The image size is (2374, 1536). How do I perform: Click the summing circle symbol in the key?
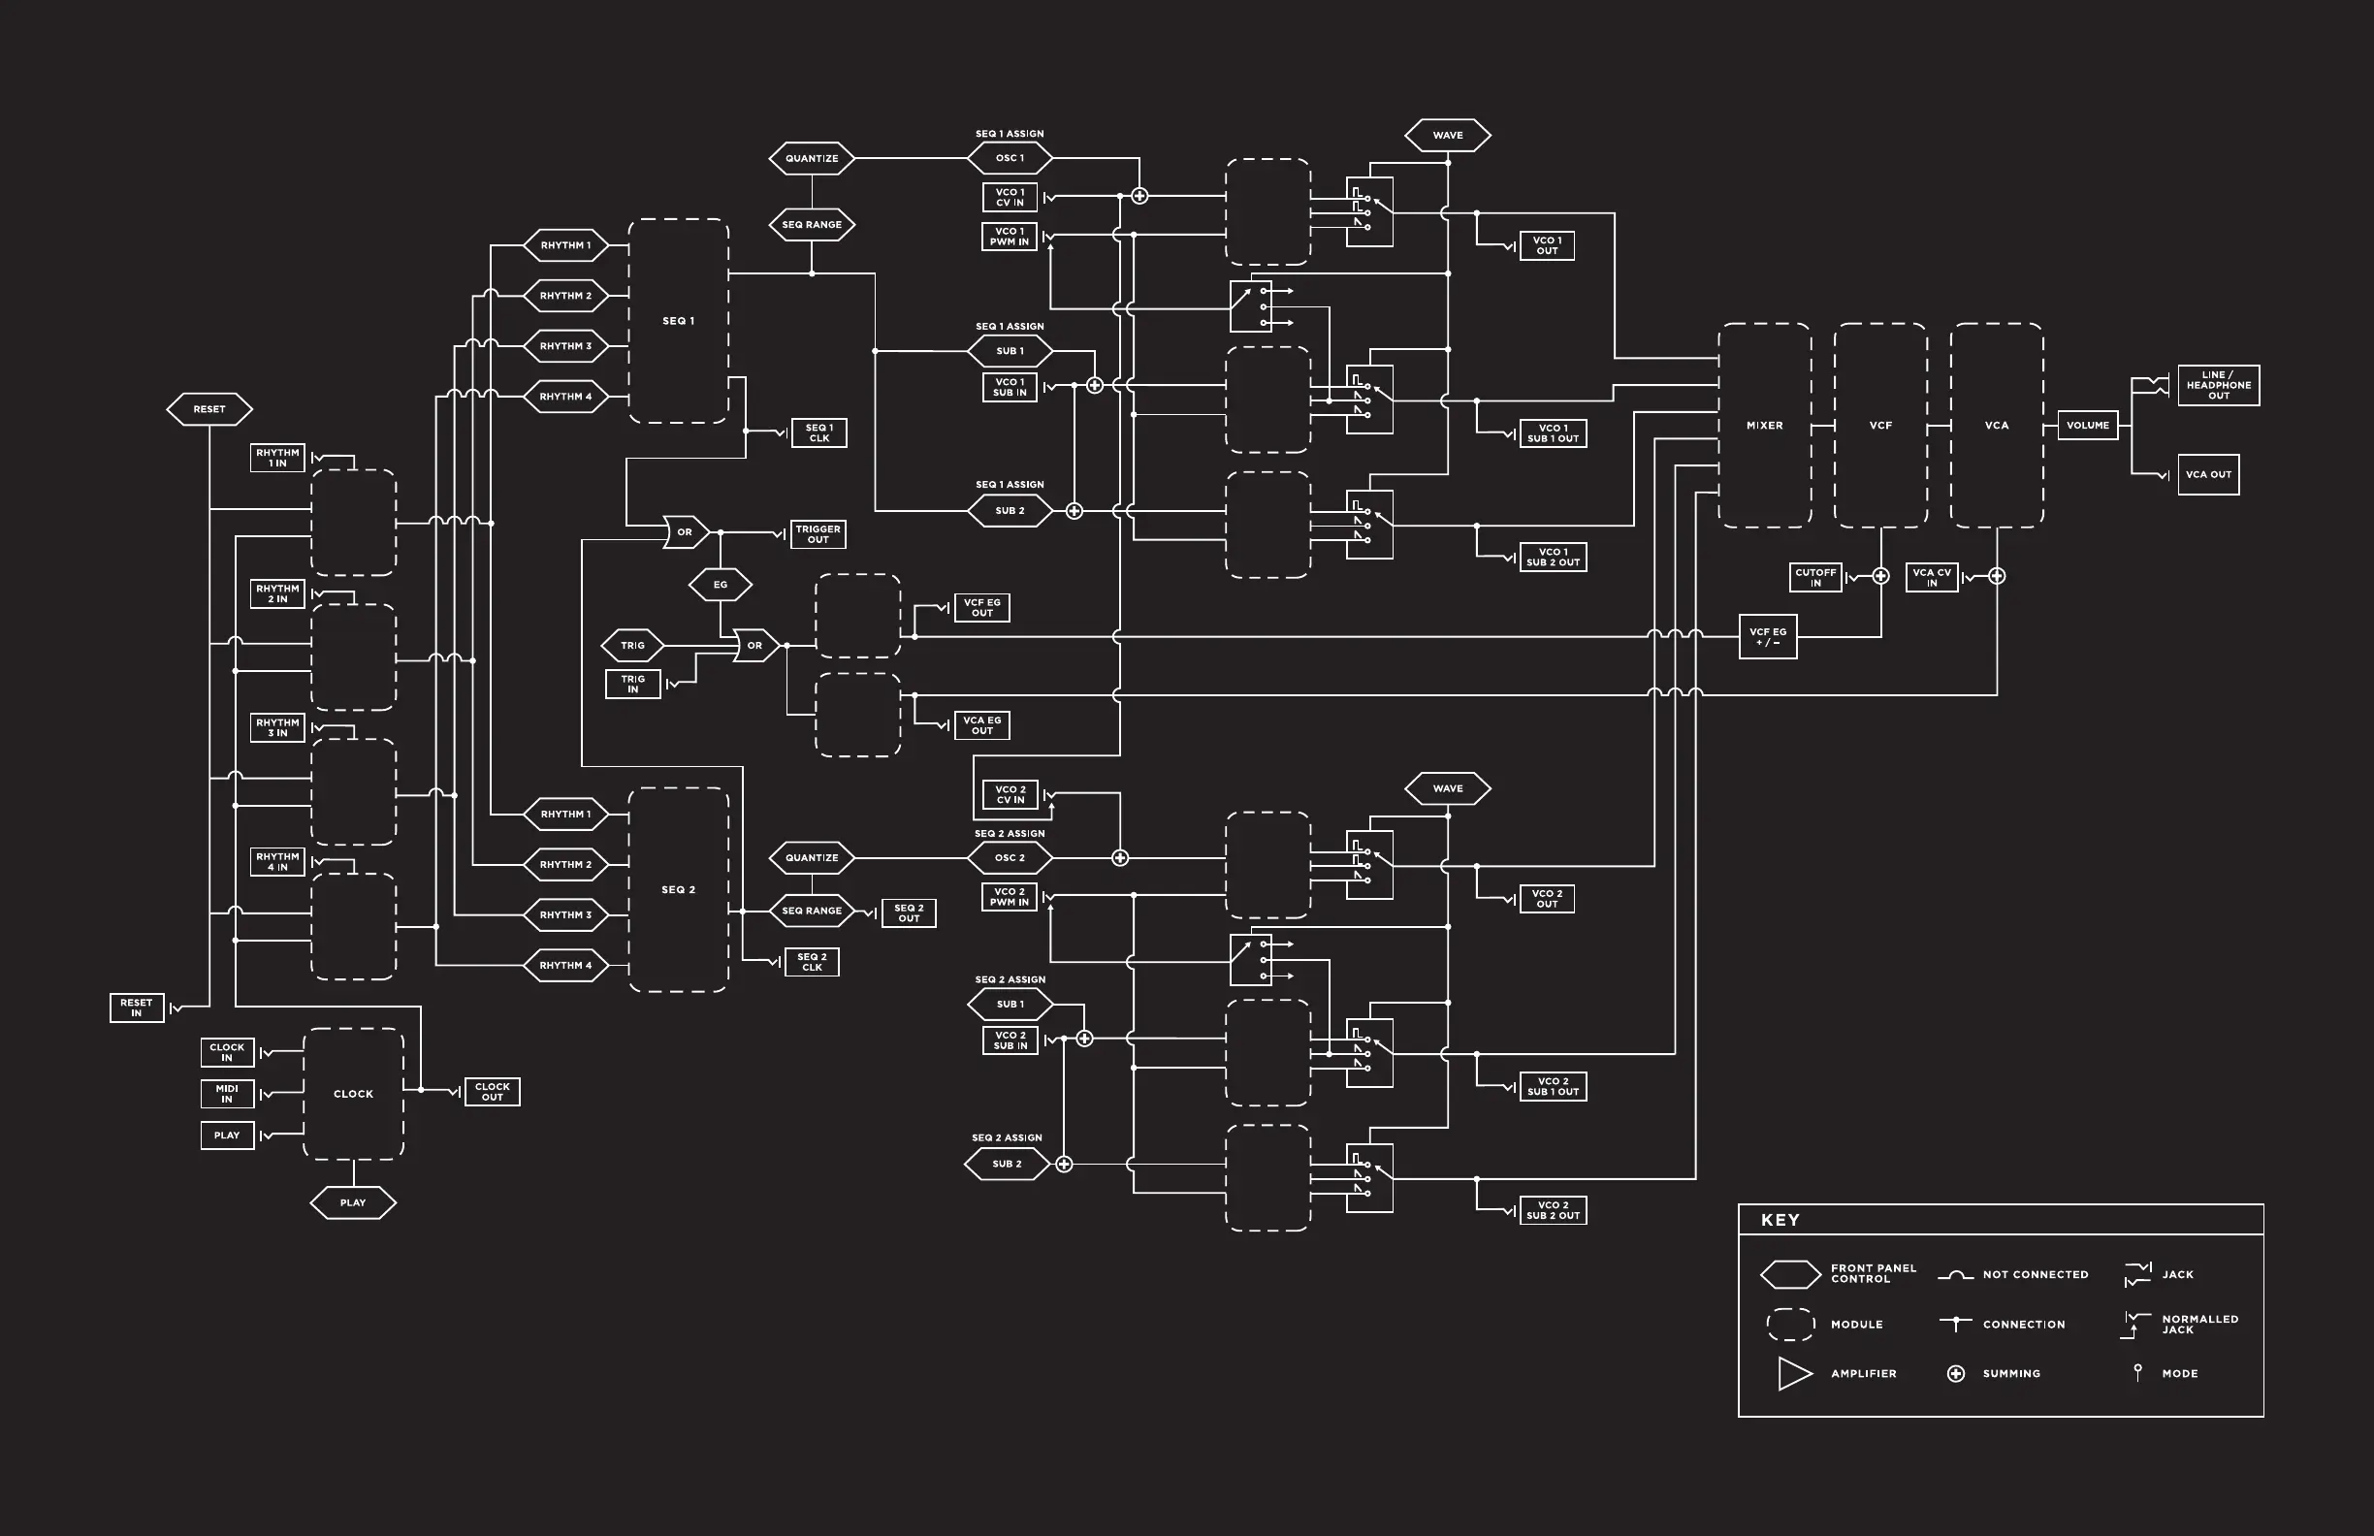pyautogui.click(x=1956, y=1373)
